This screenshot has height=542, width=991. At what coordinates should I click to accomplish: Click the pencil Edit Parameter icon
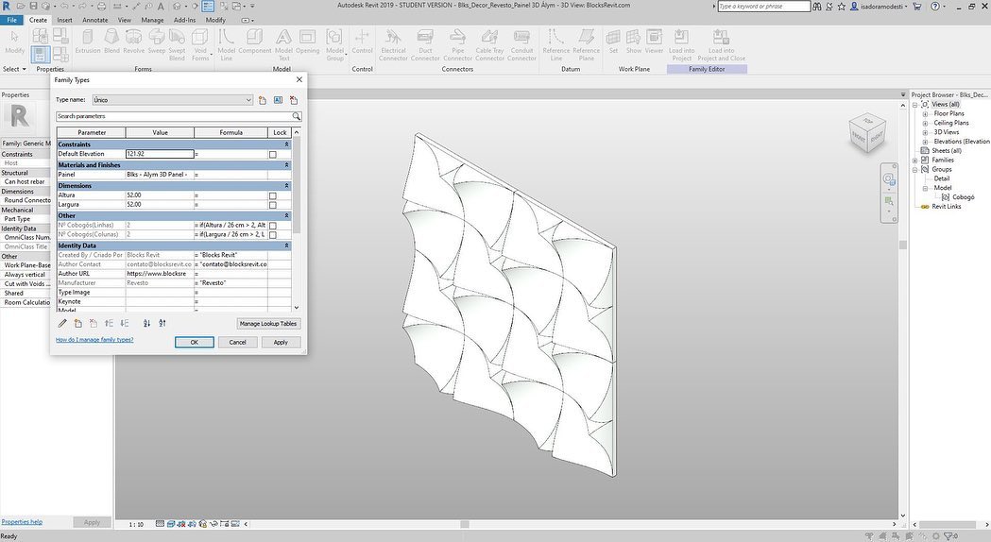tap(62, 324)
